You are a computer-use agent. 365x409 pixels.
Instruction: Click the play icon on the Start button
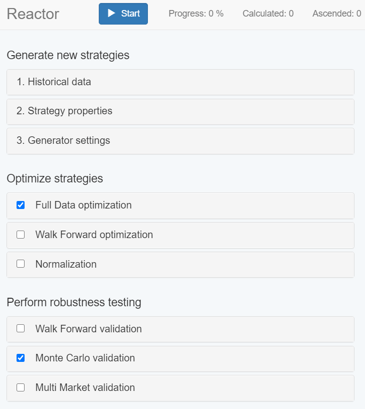click(112, 14)
